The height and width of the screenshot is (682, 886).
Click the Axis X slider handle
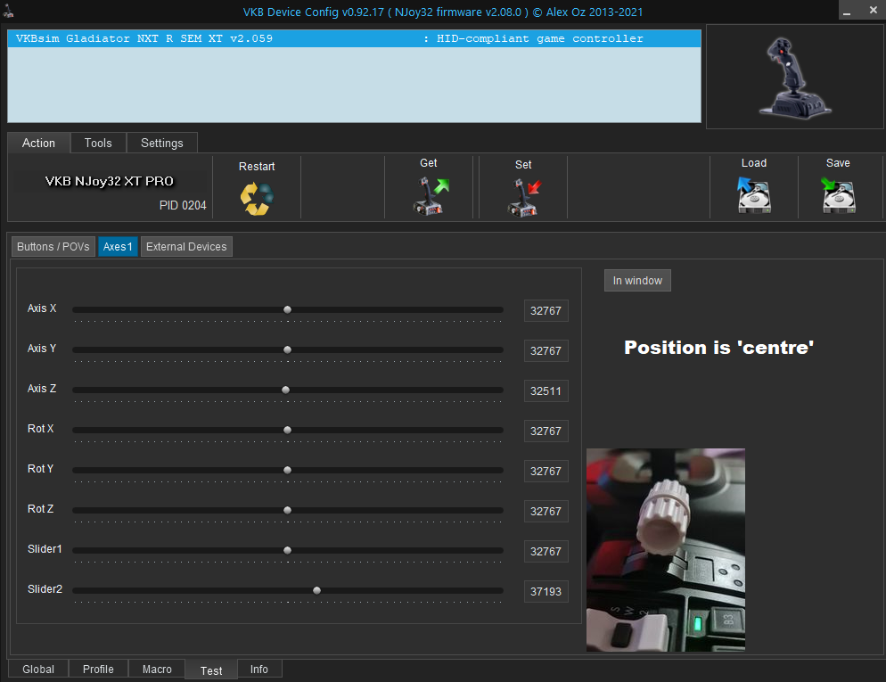(x=288, y=309)
